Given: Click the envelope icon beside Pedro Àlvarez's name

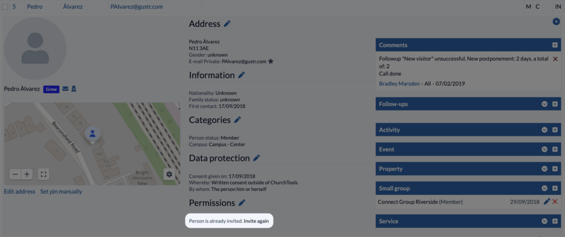Looking at the screenshot, I should pos(65,89).
